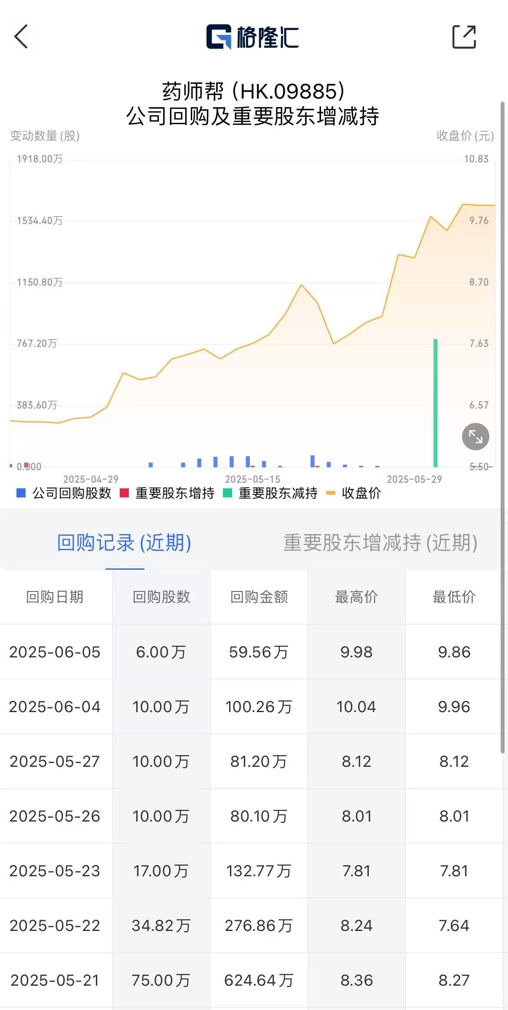
Task: Click the 6.00万 buyback shares cell
Action: coord(161,652)
